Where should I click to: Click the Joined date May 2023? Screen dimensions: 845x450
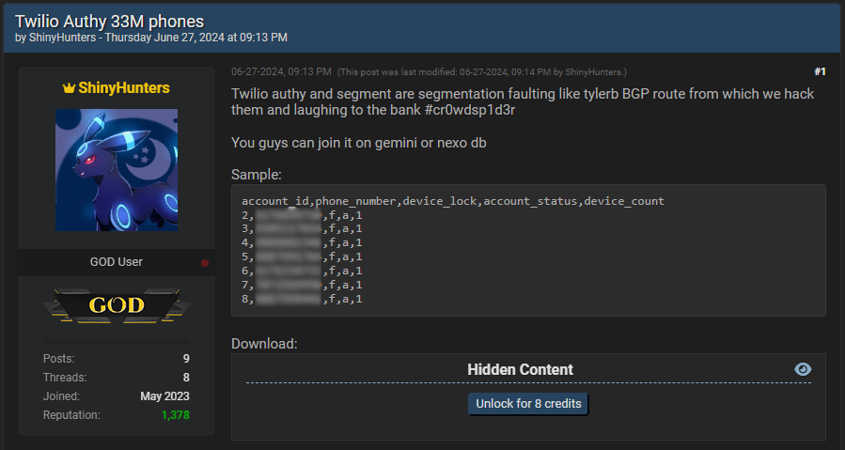pyautogui.click(x=164, y=396)
